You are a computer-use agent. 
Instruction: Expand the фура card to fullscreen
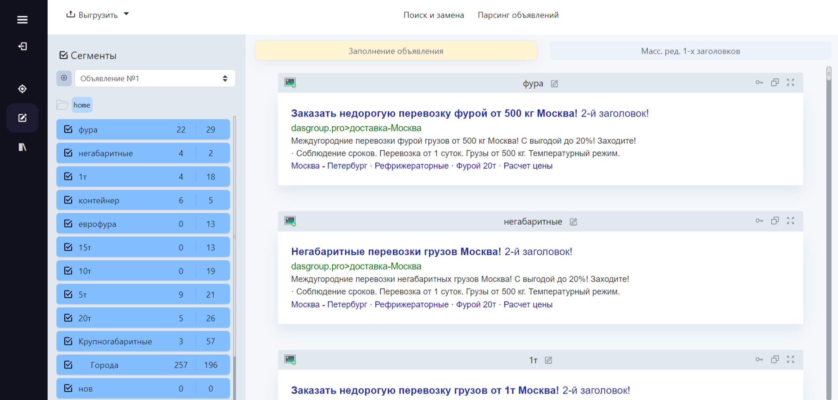[x=791, y=82]
